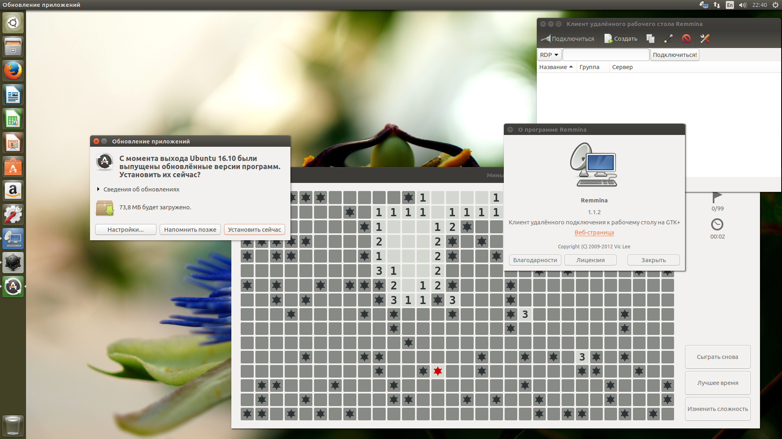Open the En keyboard layout indicator
The width and height of the screenshot is (782, 439).
730,5
